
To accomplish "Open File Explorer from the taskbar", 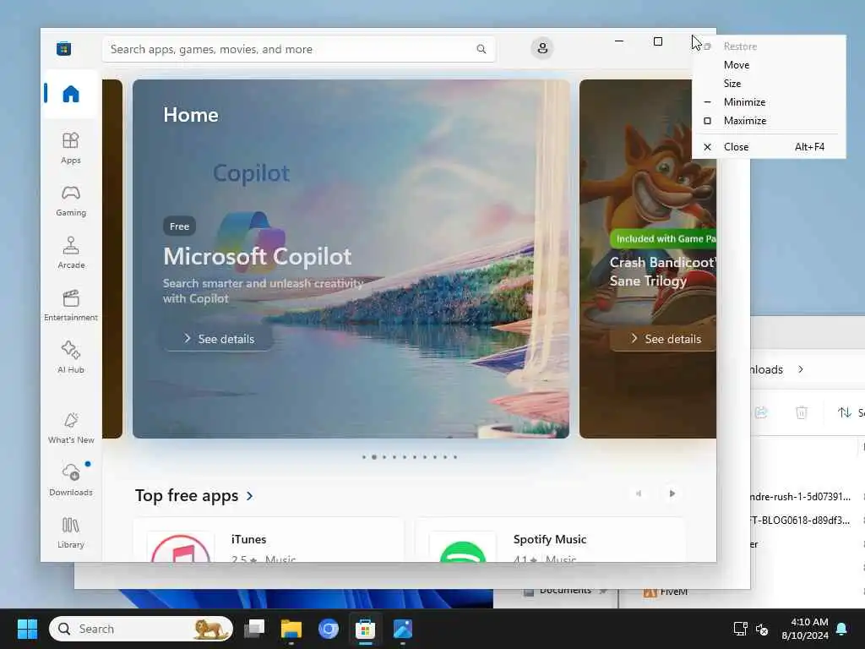I will click(x=291, y=629).
